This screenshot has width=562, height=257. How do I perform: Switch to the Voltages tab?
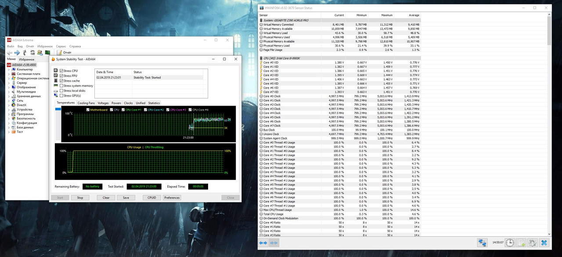click(x=103, y=103)
